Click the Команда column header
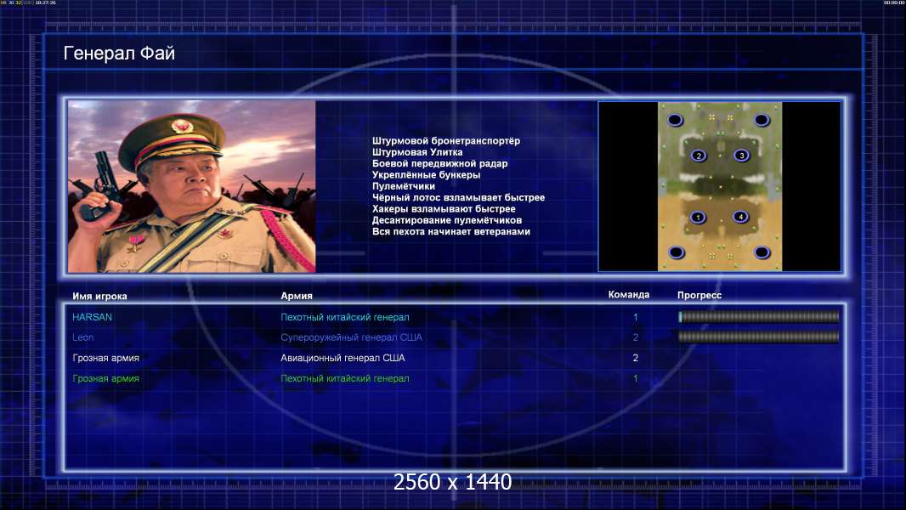This screenshot has width=906, height=510. (629, 295)
